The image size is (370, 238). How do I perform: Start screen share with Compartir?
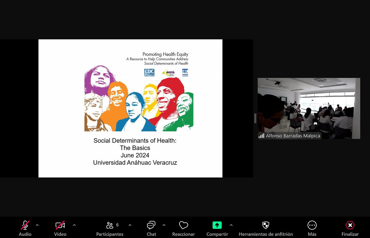coord(217,228)
